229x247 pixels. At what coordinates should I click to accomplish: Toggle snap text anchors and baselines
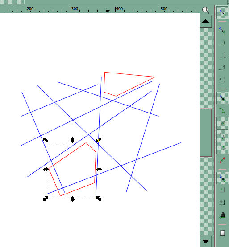(x=222, y=215)
